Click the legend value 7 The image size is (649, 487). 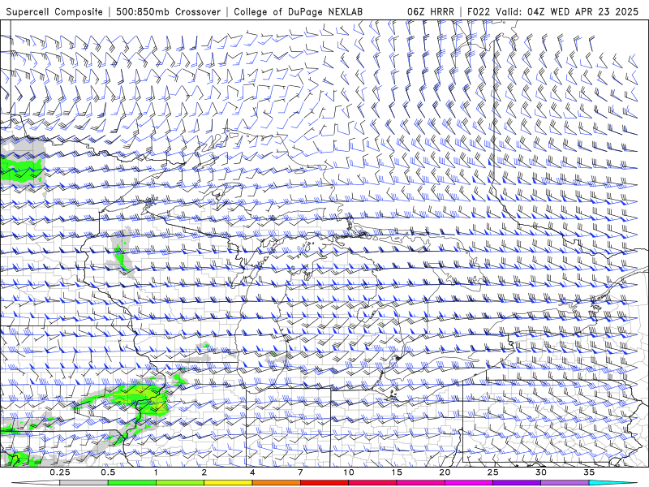300,472
